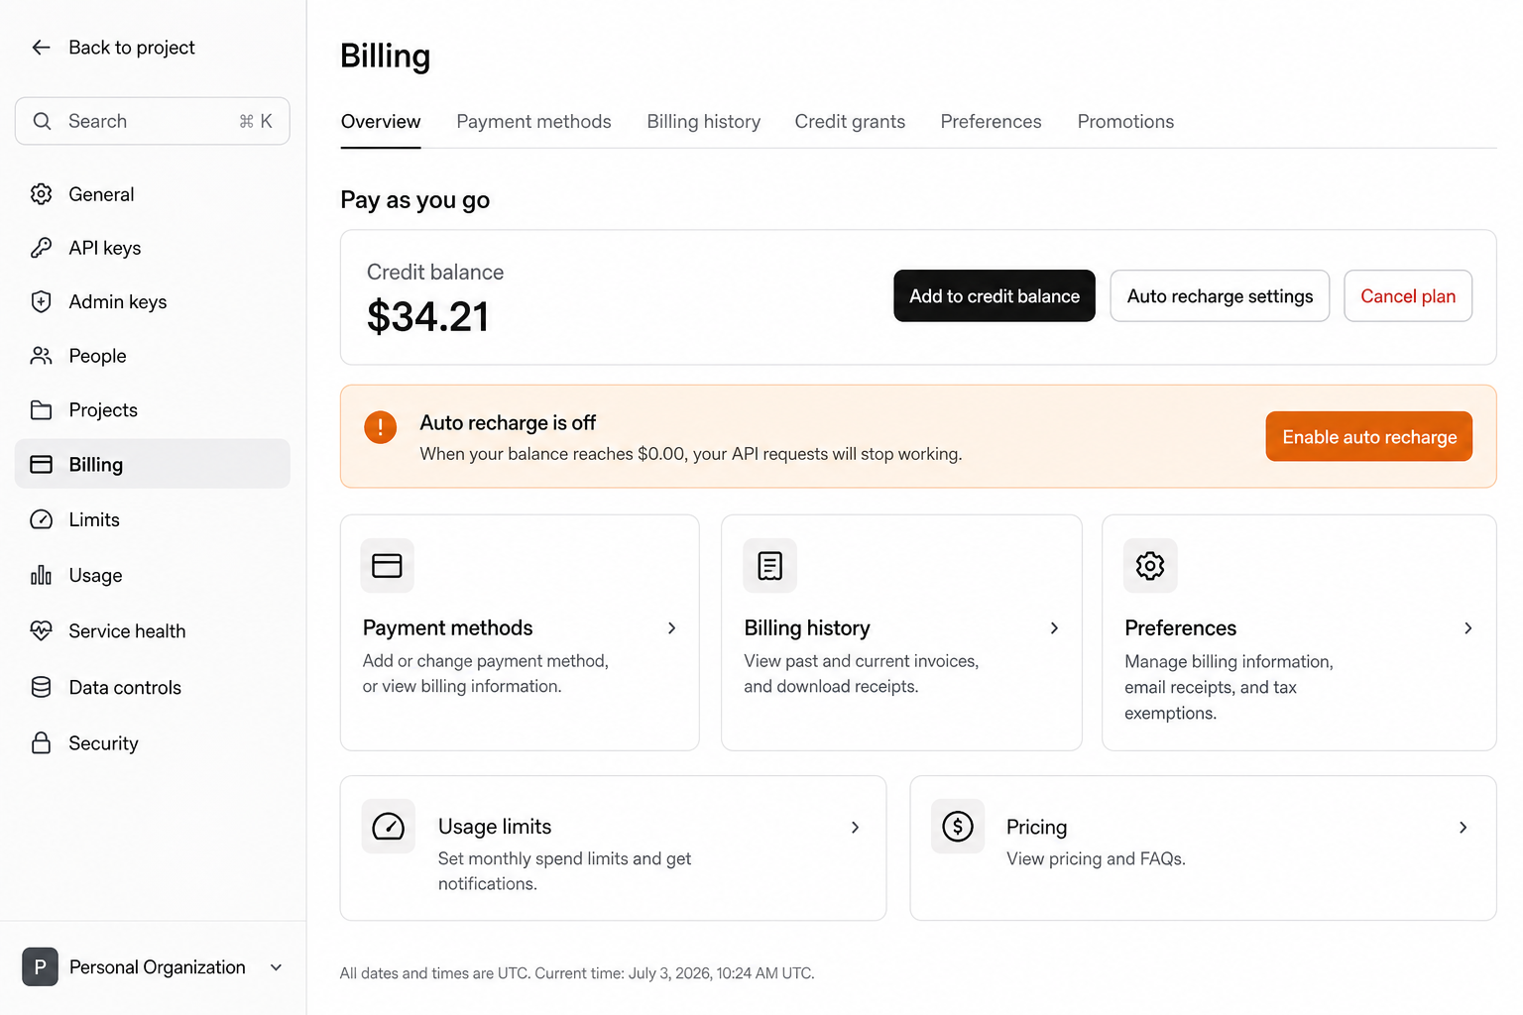Click the Admin keys shield icon
Screen dimensions: 1523x1015
point(41,301)
